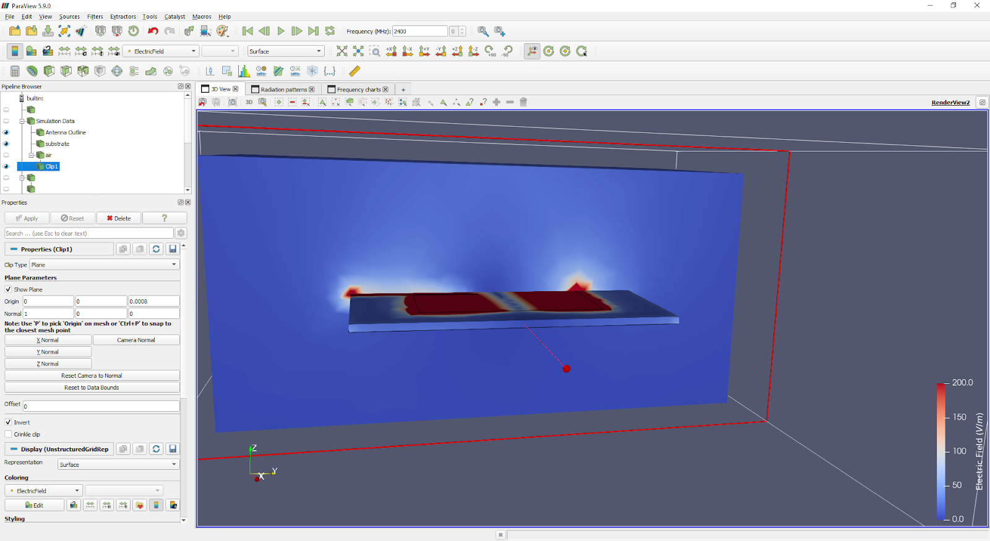
Task: Toggle the 3D interaction mode button
Action: 249,102
